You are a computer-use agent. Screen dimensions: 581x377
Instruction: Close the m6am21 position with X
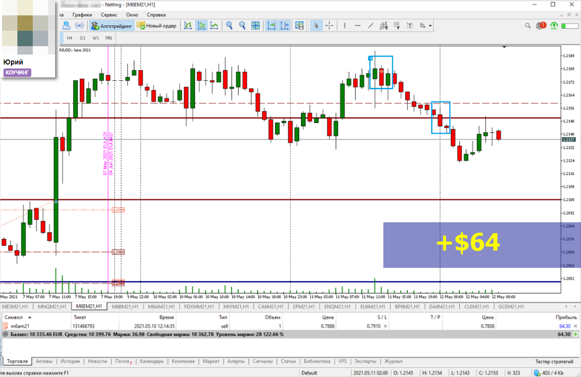tap(576, 326)
